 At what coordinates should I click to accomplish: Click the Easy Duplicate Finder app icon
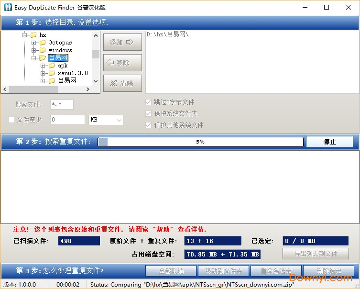coord(8,7)
